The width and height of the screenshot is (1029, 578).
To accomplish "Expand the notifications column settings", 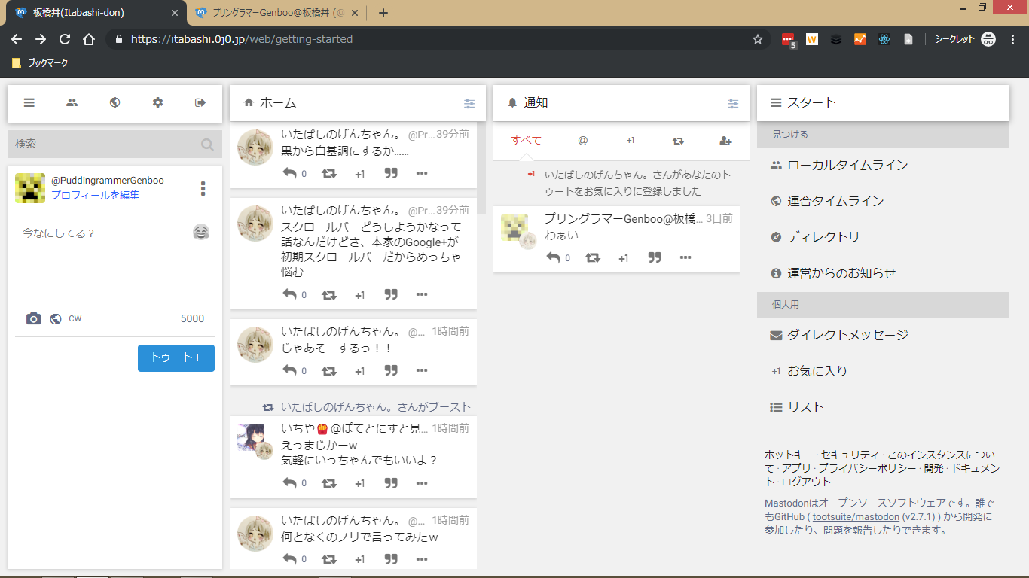I will pos(733,104).
